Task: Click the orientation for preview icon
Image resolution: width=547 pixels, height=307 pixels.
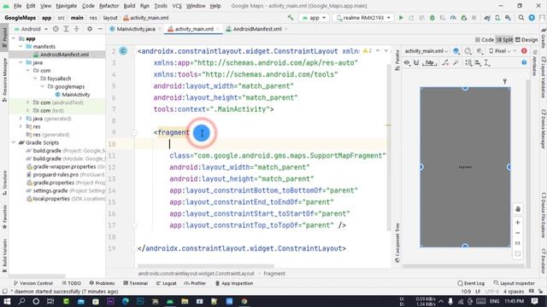Action: point(468,51)
